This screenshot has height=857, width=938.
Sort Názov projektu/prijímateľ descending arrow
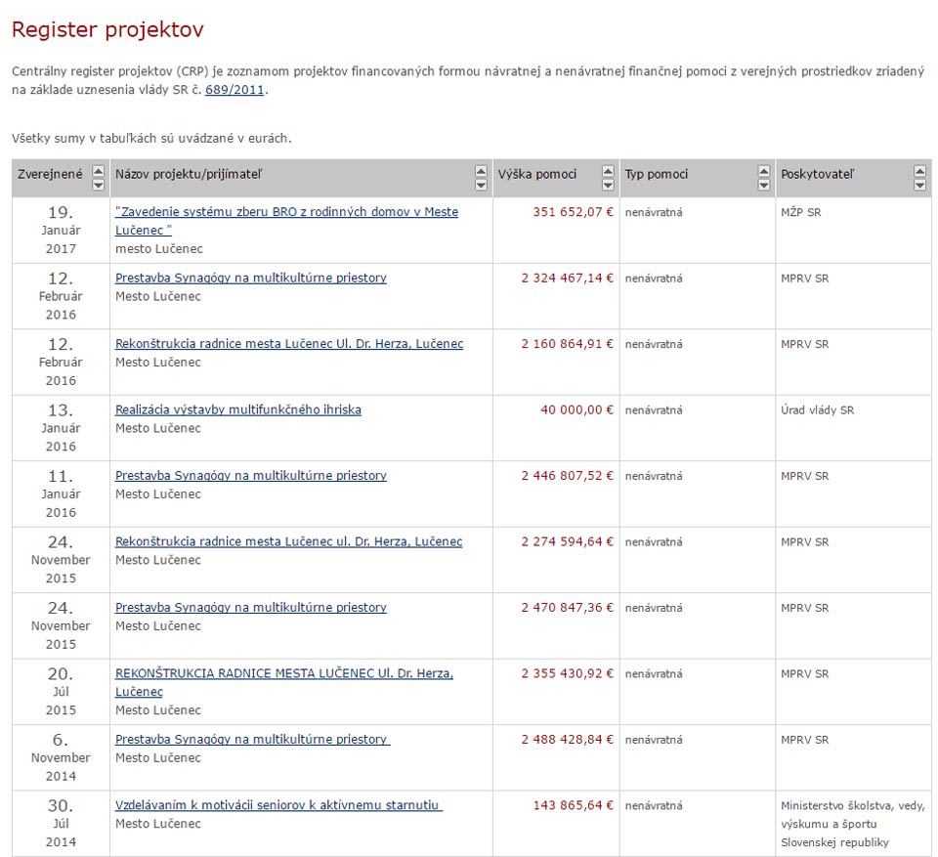481,184
